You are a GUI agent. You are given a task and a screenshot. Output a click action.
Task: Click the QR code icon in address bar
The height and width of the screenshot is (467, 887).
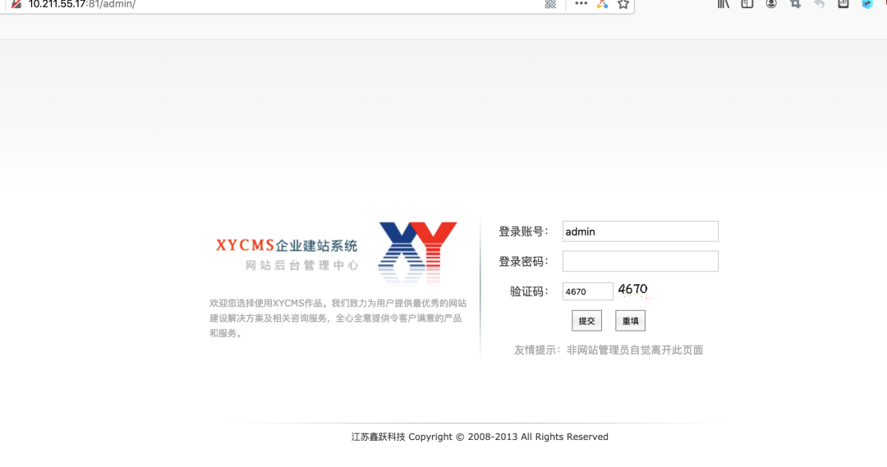(550, 4)
